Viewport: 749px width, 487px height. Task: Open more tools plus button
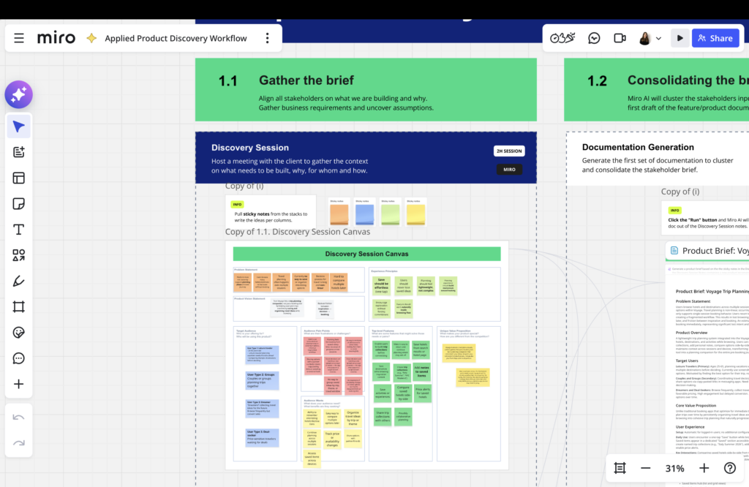click(x=18, y=385)
